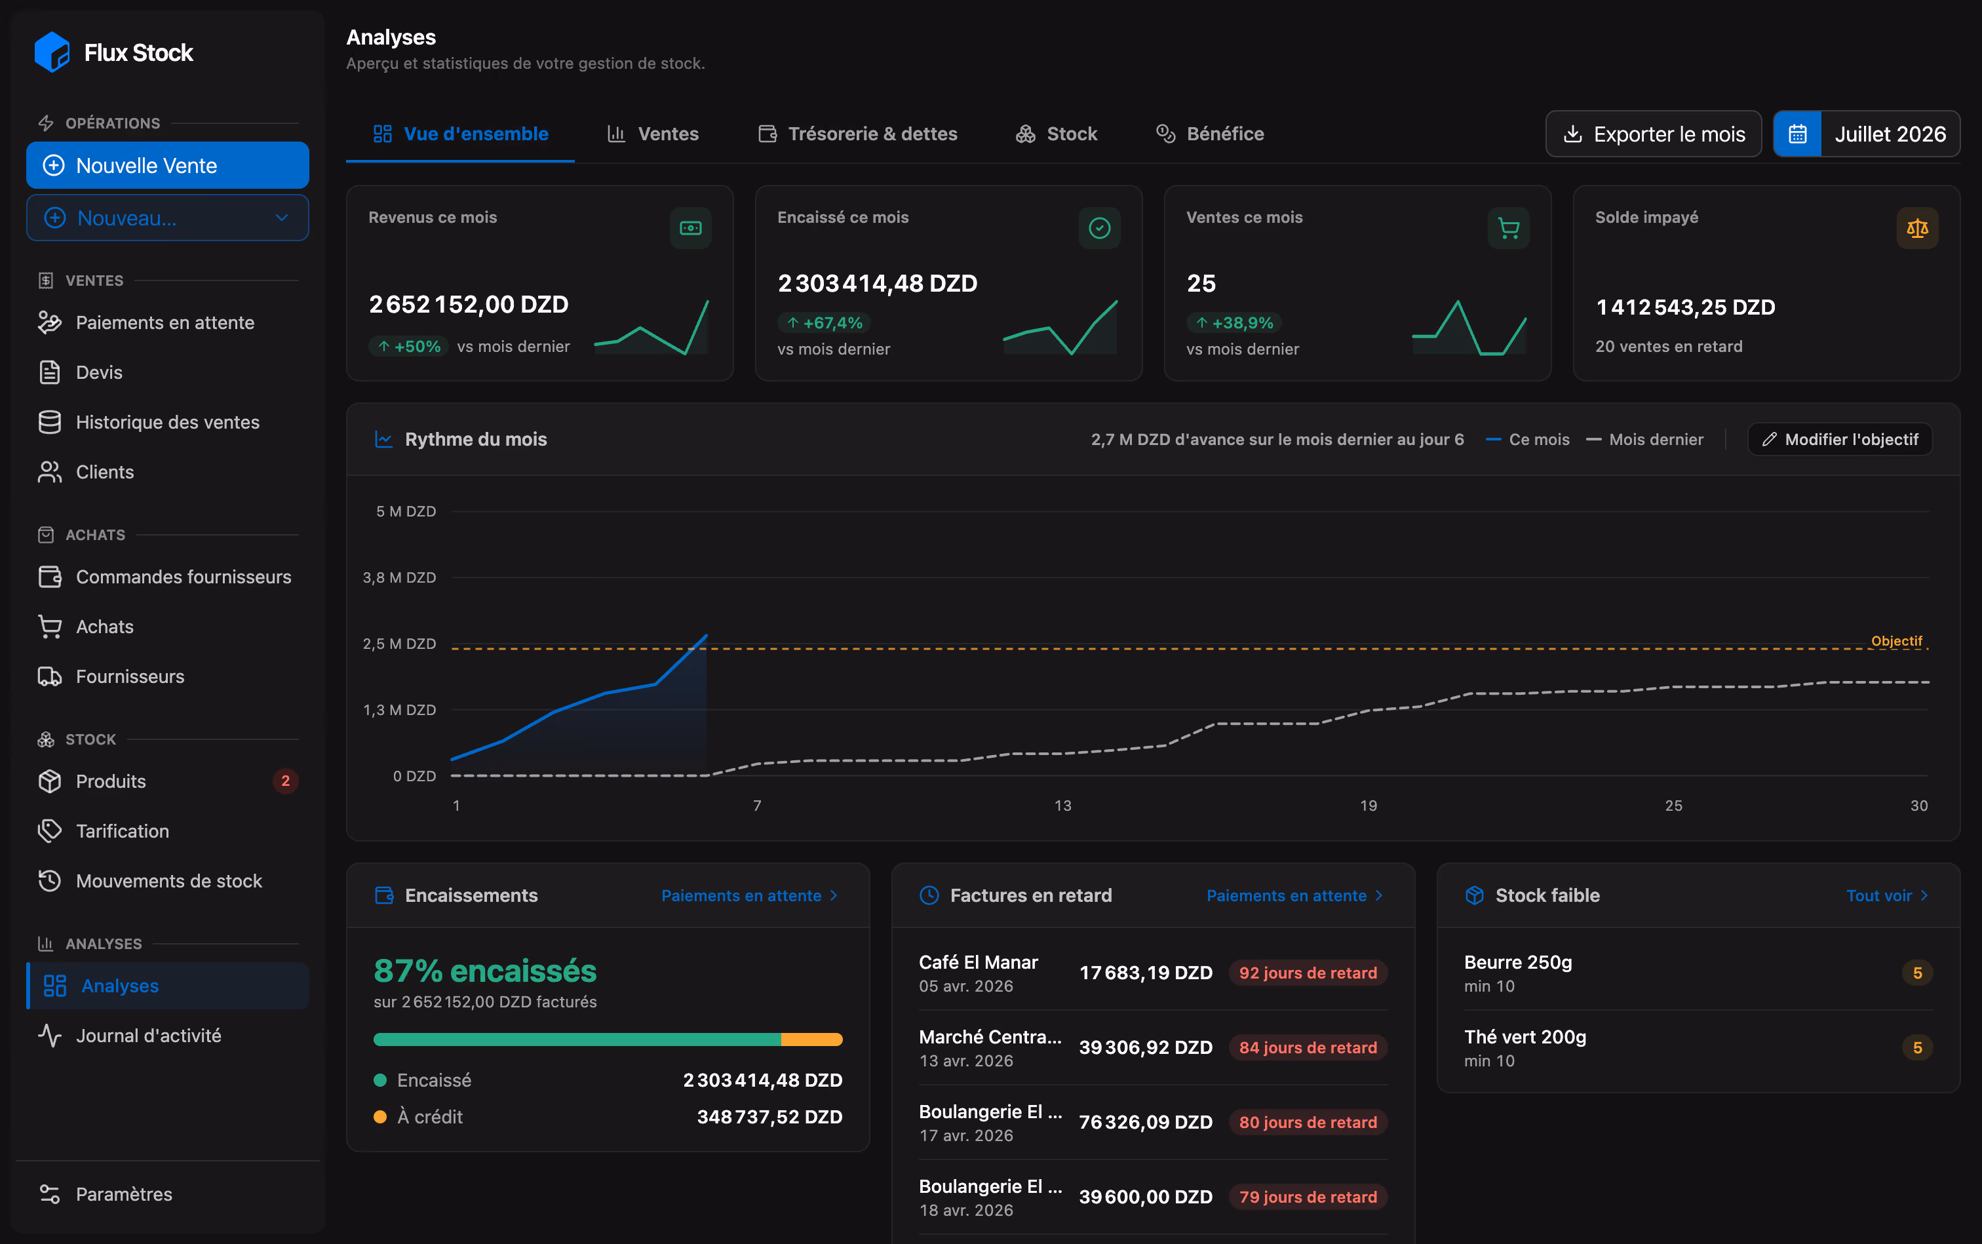Screen dimensions: 1982x1244
Task: Click the Fournisseurs truck icon
Action: [x=49, y=676]
